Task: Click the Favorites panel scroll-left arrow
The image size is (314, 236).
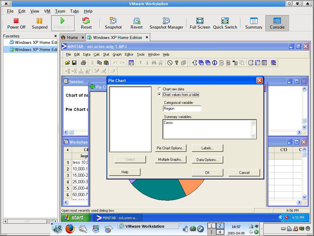Action: click(x=6, y=221)
